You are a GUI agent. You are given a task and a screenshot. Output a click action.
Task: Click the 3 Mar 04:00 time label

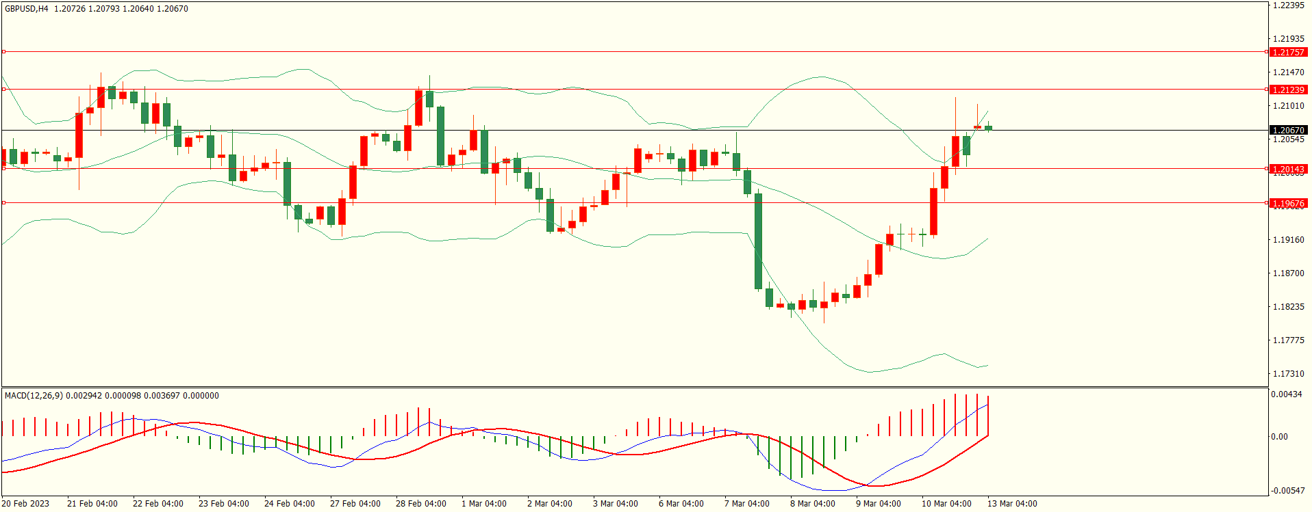[x=616, y=504]
